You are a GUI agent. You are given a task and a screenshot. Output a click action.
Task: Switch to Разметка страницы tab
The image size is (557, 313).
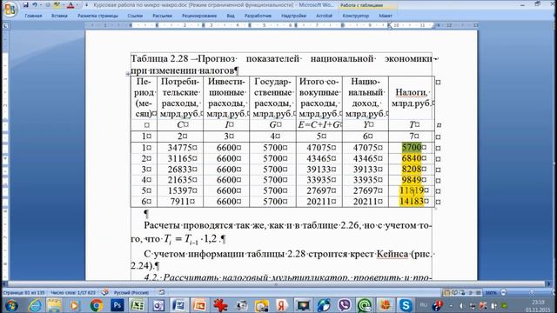point(97,16)
